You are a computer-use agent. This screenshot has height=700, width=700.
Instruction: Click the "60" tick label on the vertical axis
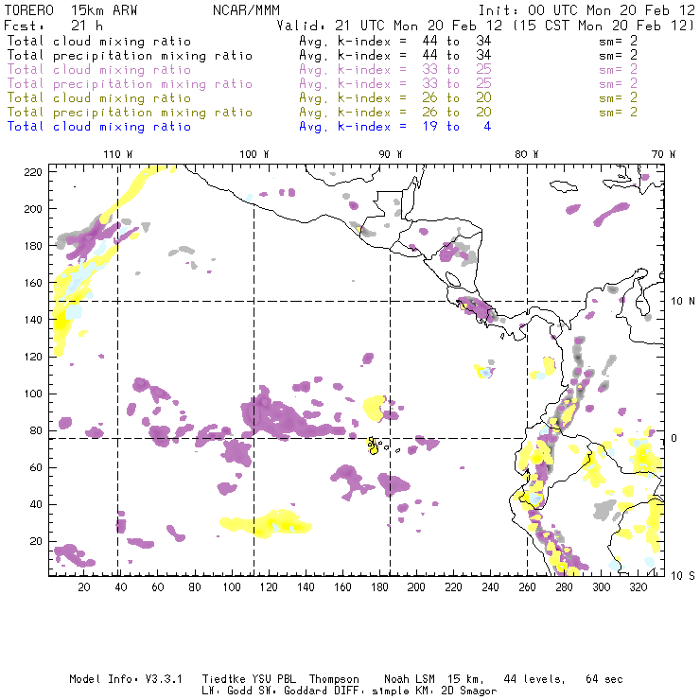(x=36, y=467)
